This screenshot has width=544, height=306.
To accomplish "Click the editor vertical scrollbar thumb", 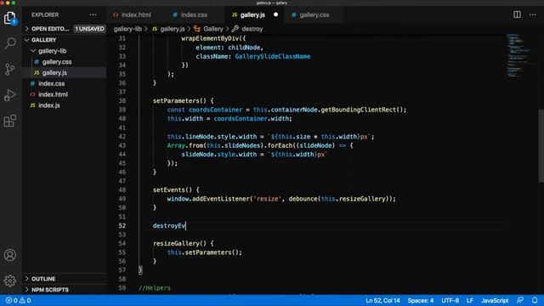I will [541, 145].
